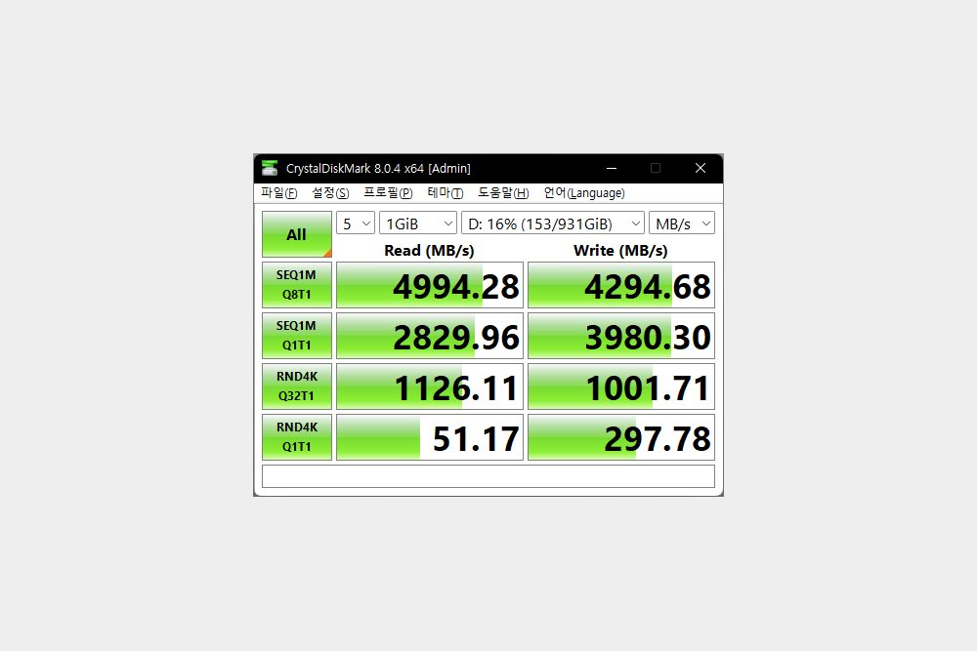Select the 51.17 read result
Image resolution: width=977 pixels, height=651 pixels.
(x=430, y=437)
